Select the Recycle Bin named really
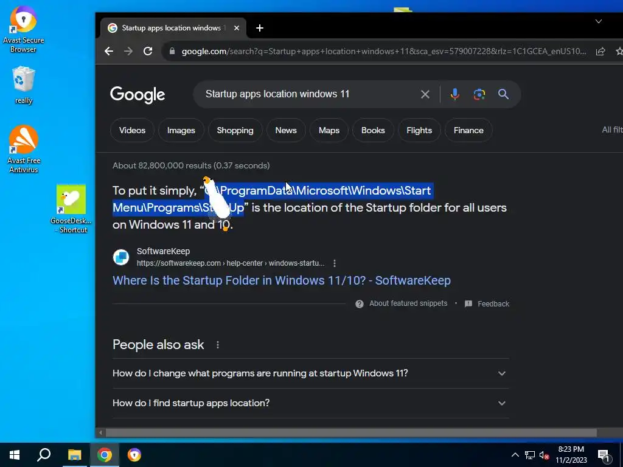The height and width of the screenshot is (467, 623). [24, 85]
